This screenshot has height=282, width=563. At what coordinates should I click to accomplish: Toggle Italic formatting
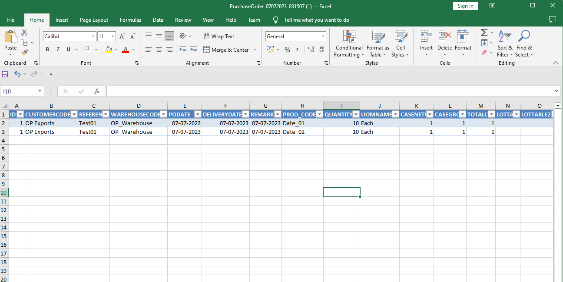click(x=58, y=50)
